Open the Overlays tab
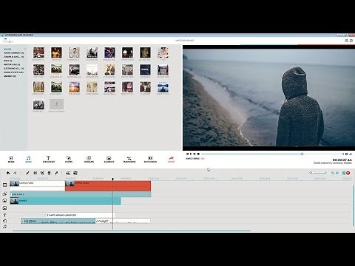This screenshot has height=266, width=355. click(x=89, y=159)
